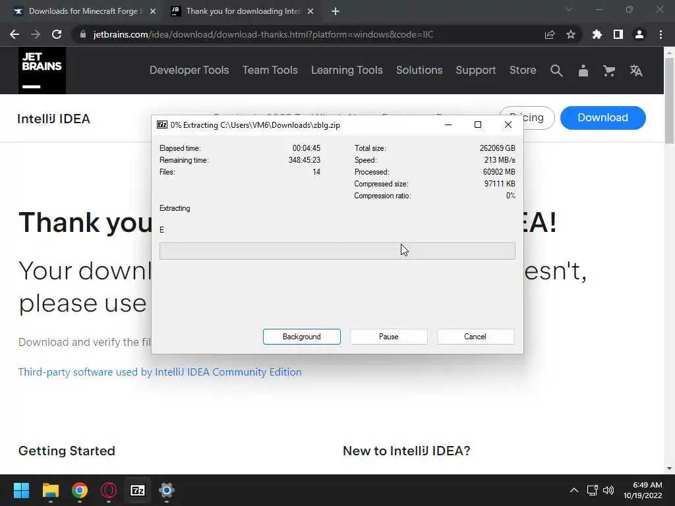Click the Elapsed time value 00:04:45

(x=307, y=148)
